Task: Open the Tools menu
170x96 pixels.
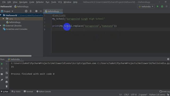Action: tap(54, 2)
